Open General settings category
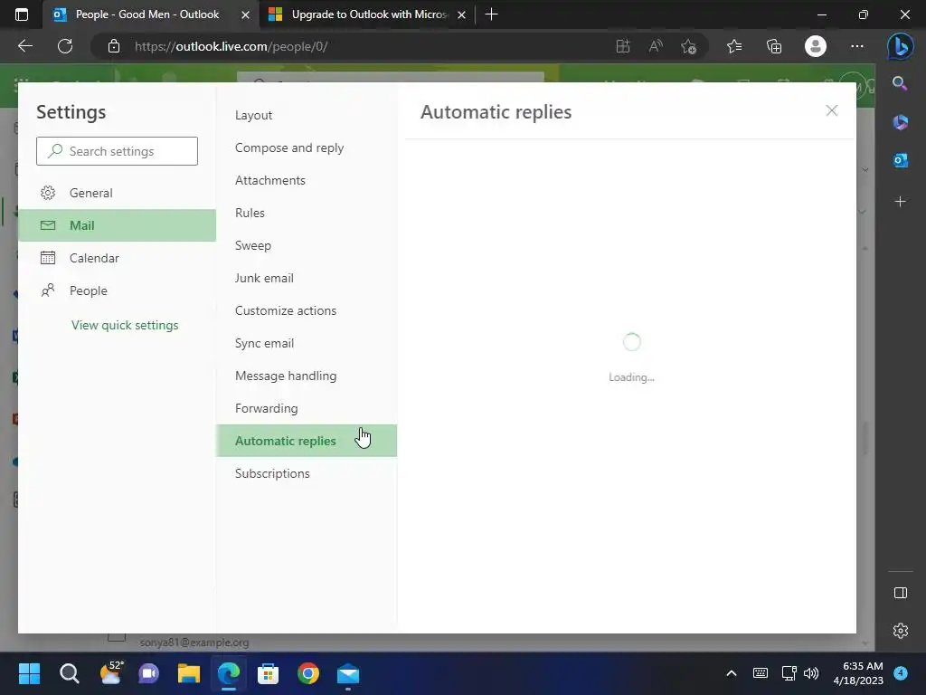The height and width of the screenshot is (695, 926). click(117, 193)
